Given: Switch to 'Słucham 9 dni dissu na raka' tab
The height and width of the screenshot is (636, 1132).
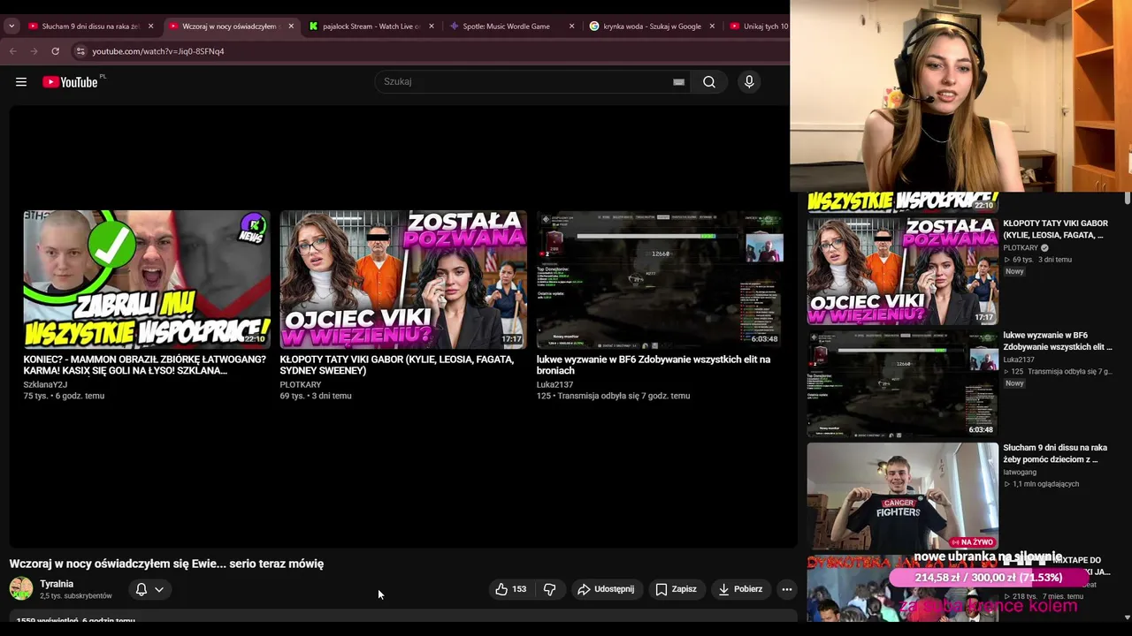Looking at the screenshot, I should pyautogui.click(x=91, y=26).
